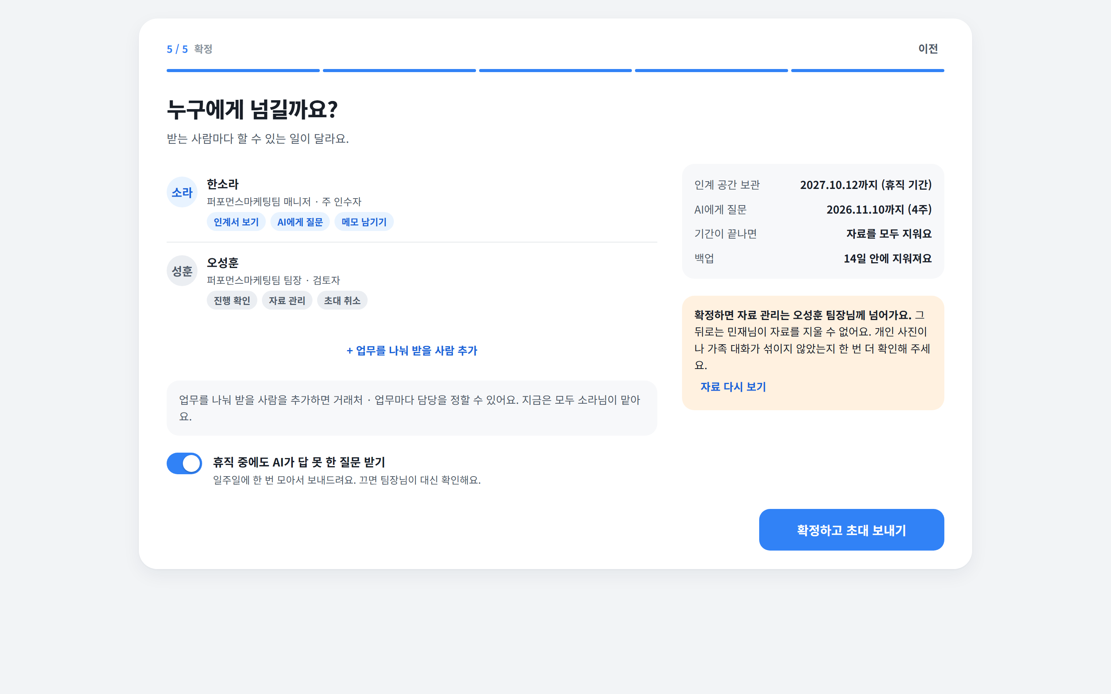Click the last progress bar segment
This screenshot has width=1111, height=694.
[867, 71]
